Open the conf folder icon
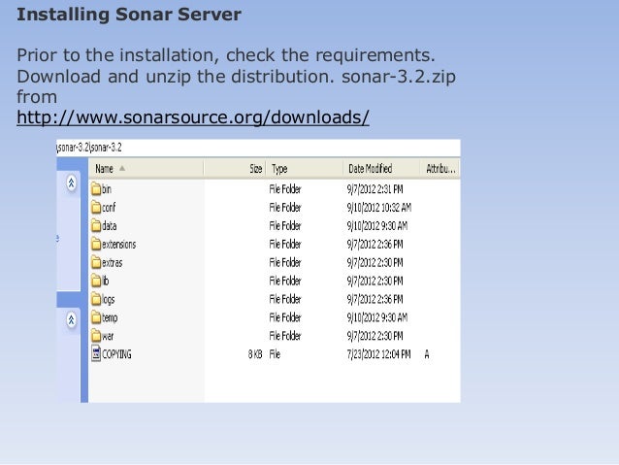This screenshot has height=465, width=619. click(x=96, y=207)
